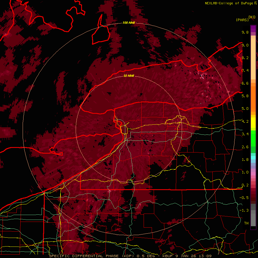Click the DKD legend title
Image resolution: width=258 pixels, height=258 pixels.
click(x=252, y=17)
